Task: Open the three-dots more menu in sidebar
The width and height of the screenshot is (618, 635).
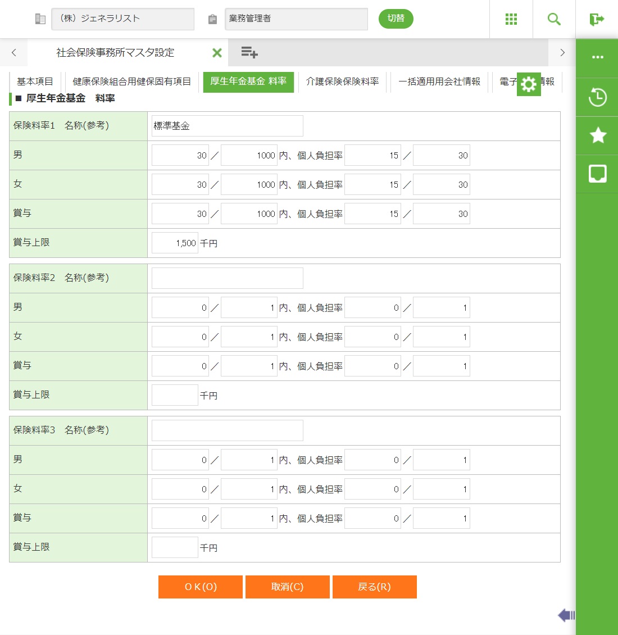Action: [597, 57]
